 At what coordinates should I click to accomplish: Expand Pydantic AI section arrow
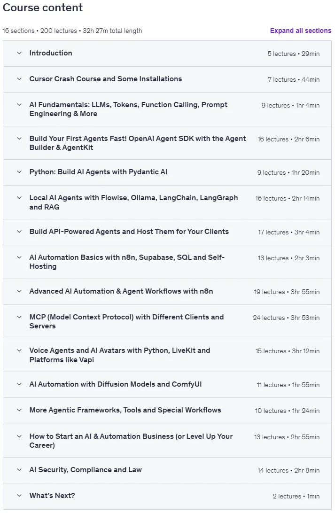coord(19,172)
